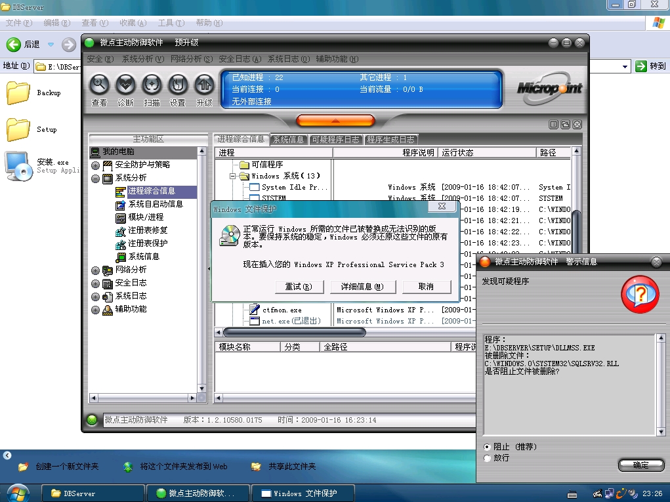Open the 系统分析(V) menu

[142, 59]
